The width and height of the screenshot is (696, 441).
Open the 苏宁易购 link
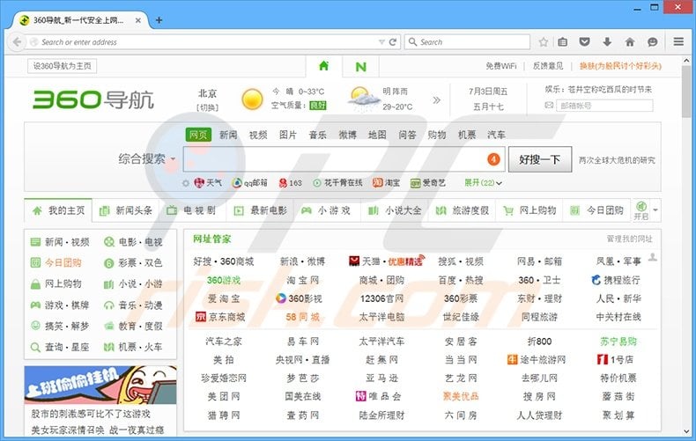pos(618,342)
